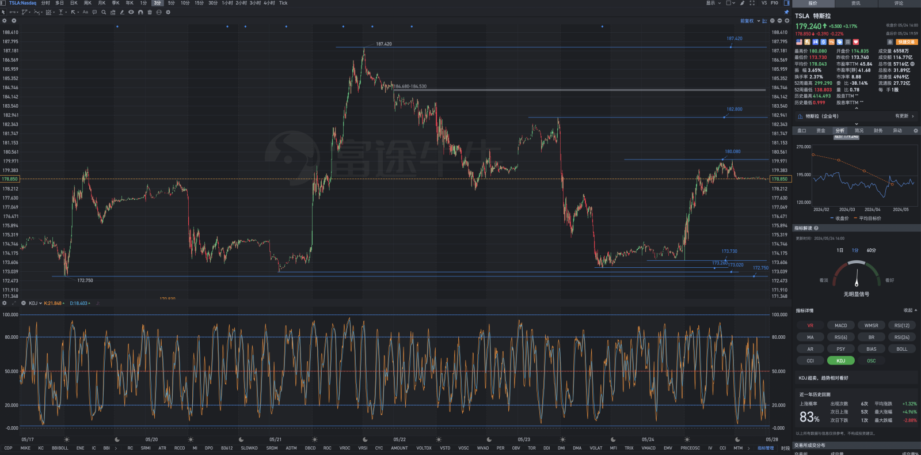Activate the magnifier zoom tool
This screenshot has height=455, width=921.
pos(104,12)
